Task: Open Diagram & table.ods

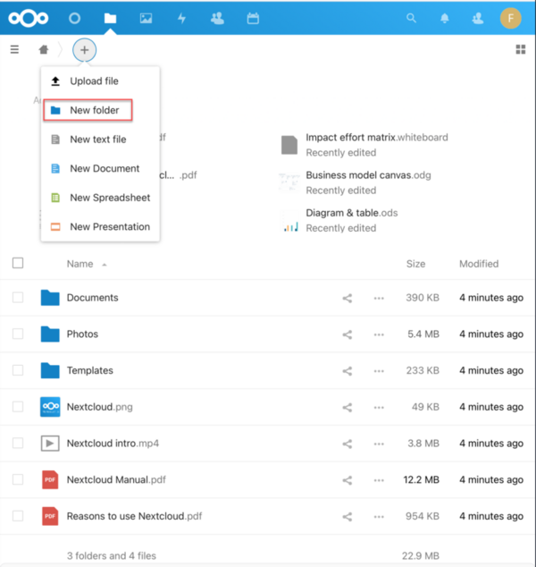Action: point(351,213)
